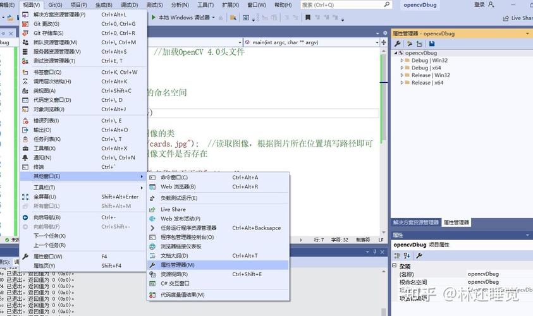Click the editor settings gear icon
The height and width of the screenshot is (316, 533).
point(385,33)
